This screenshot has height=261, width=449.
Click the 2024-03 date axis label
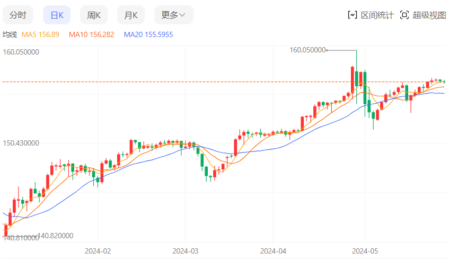[x=184, y=250]
